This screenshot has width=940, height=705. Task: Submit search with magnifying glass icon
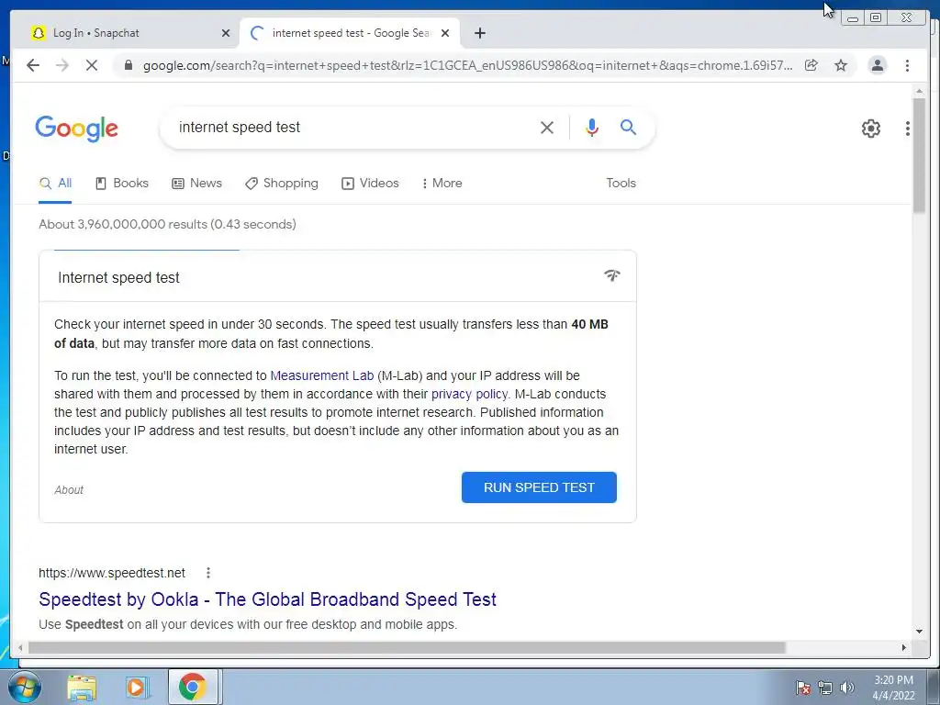[x=628, y=127]
